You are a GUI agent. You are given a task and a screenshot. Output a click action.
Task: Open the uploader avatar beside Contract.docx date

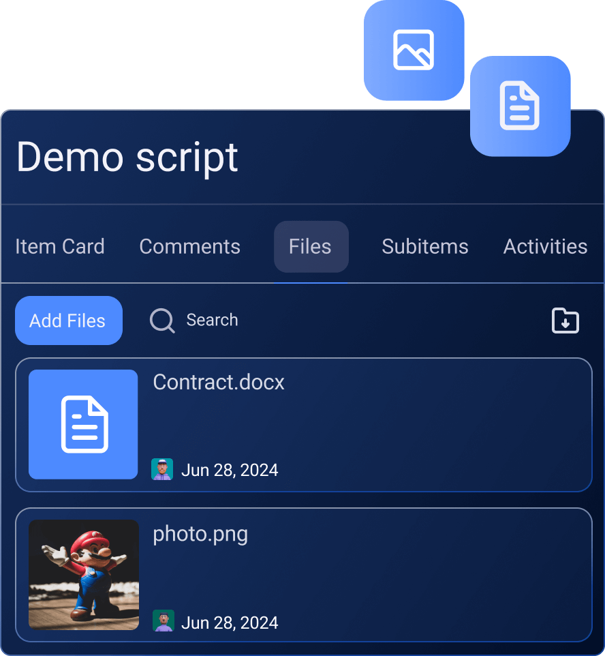[x=162, y=469]
